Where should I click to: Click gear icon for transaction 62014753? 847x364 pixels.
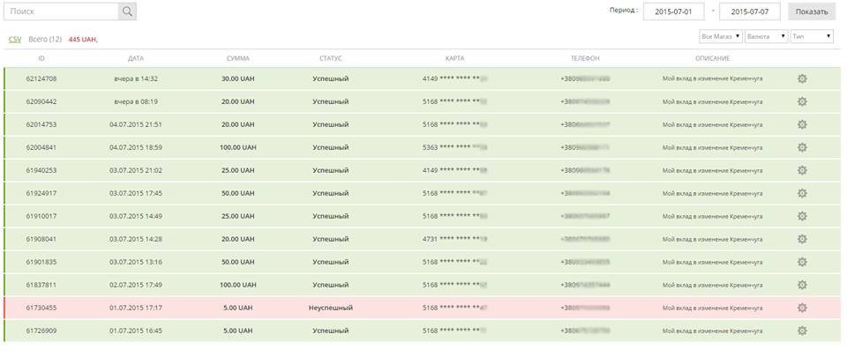pos(802,124)
